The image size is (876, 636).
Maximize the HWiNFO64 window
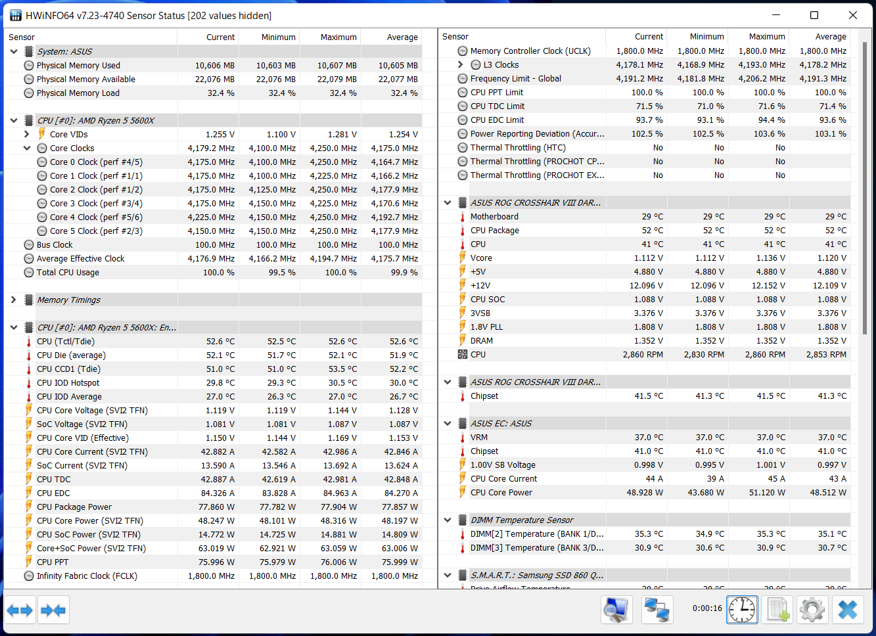[814, 15]
